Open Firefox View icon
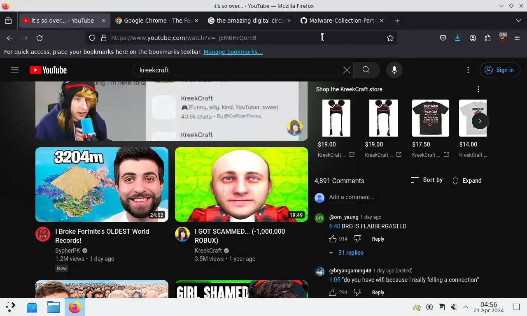The height and width of the screenshot is (316, 527). click(x=8, y=21)
